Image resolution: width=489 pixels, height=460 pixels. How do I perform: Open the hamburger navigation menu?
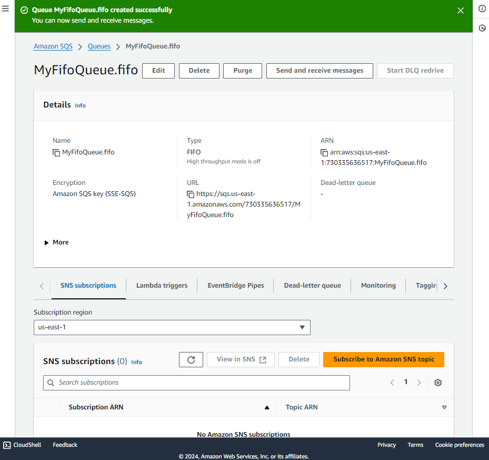pos(6,9)
